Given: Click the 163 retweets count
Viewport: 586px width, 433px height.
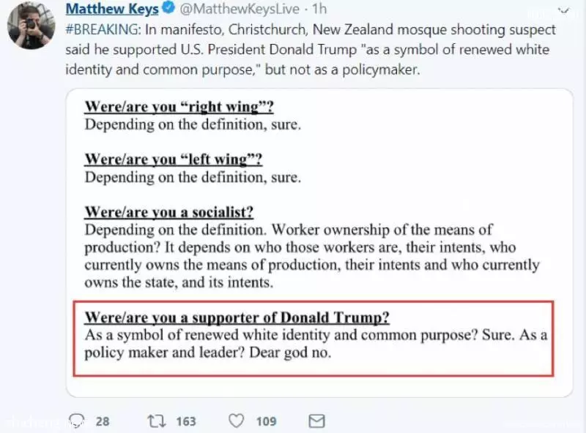Looking at the screenshot, I should pos(186,421).
